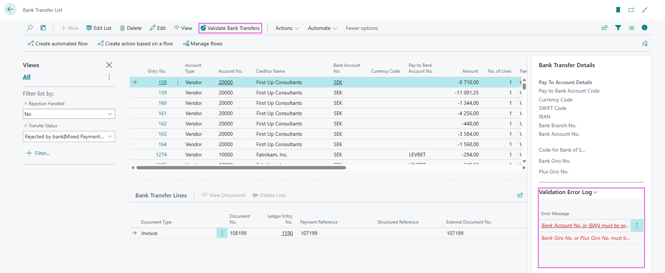Open more options for the All view

(x=109, y=77)
